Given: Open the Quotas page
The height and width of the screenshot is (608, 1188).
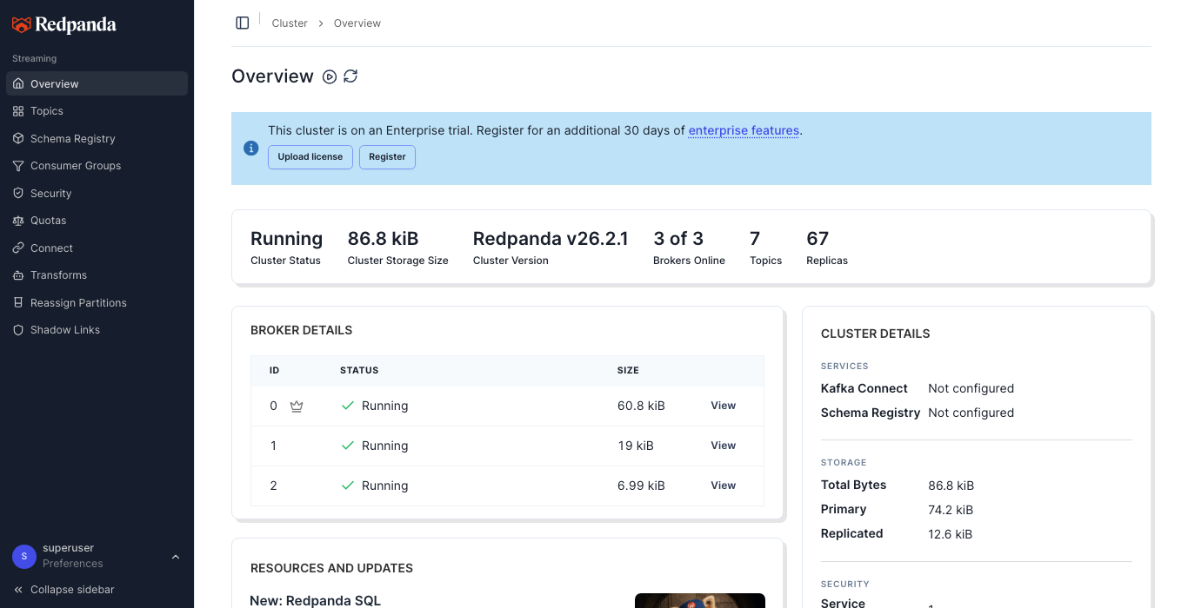Looking at the screenshot, I should point(97,221).
